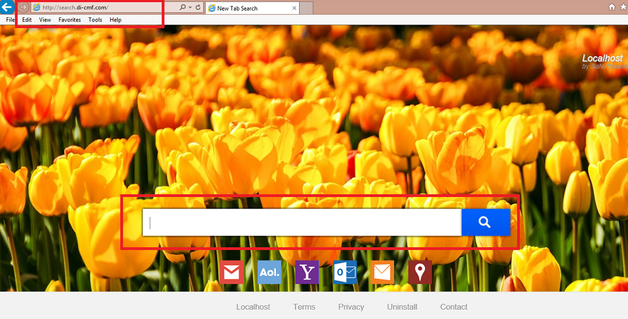Open the Help menu
This screenshot has width=628, height=319.
(x=115, y=20)
